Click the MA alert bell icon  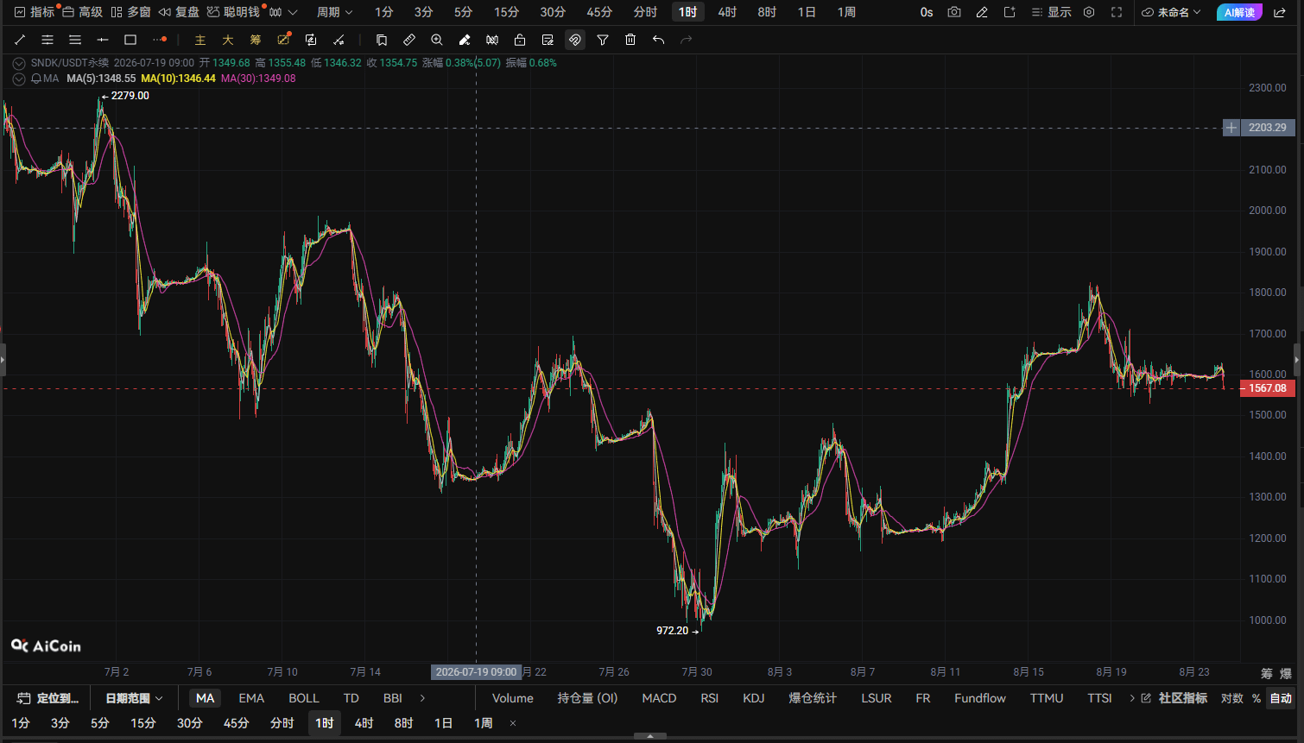(36, 79)
